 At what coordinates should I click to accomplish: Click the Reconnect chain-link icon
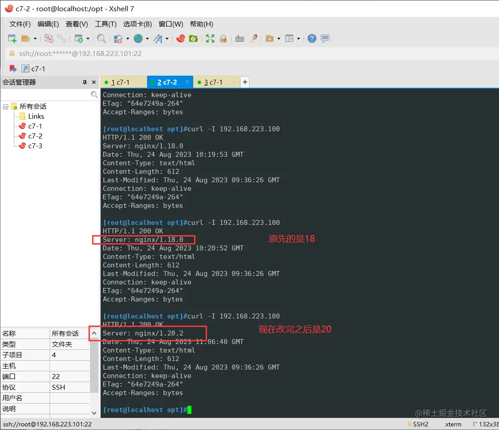point(62,39)
